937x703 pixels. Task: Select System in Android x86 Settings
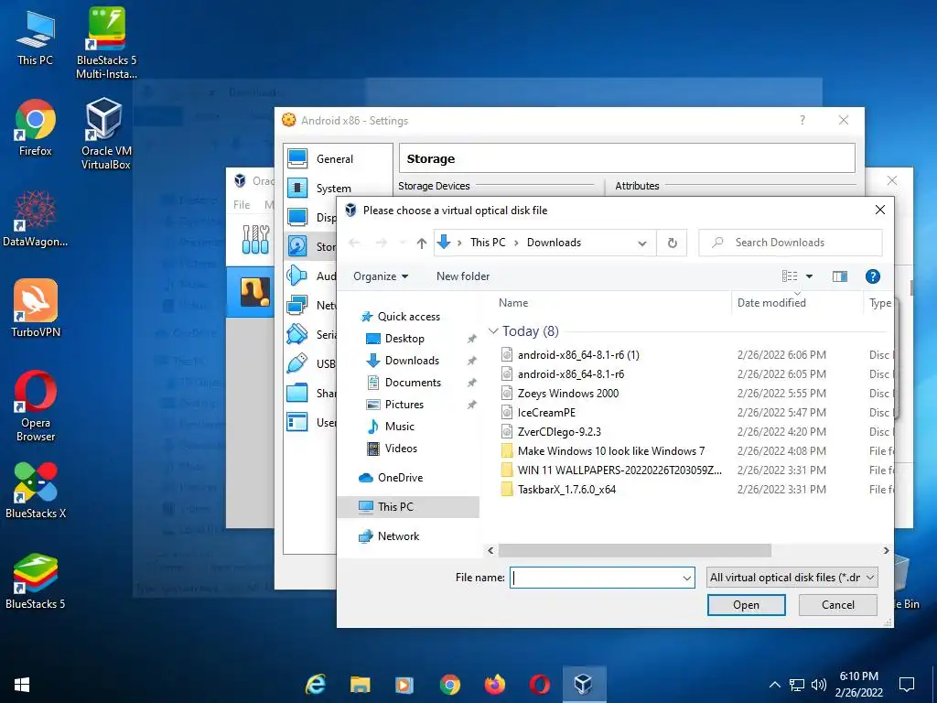[x=333, y=189]
